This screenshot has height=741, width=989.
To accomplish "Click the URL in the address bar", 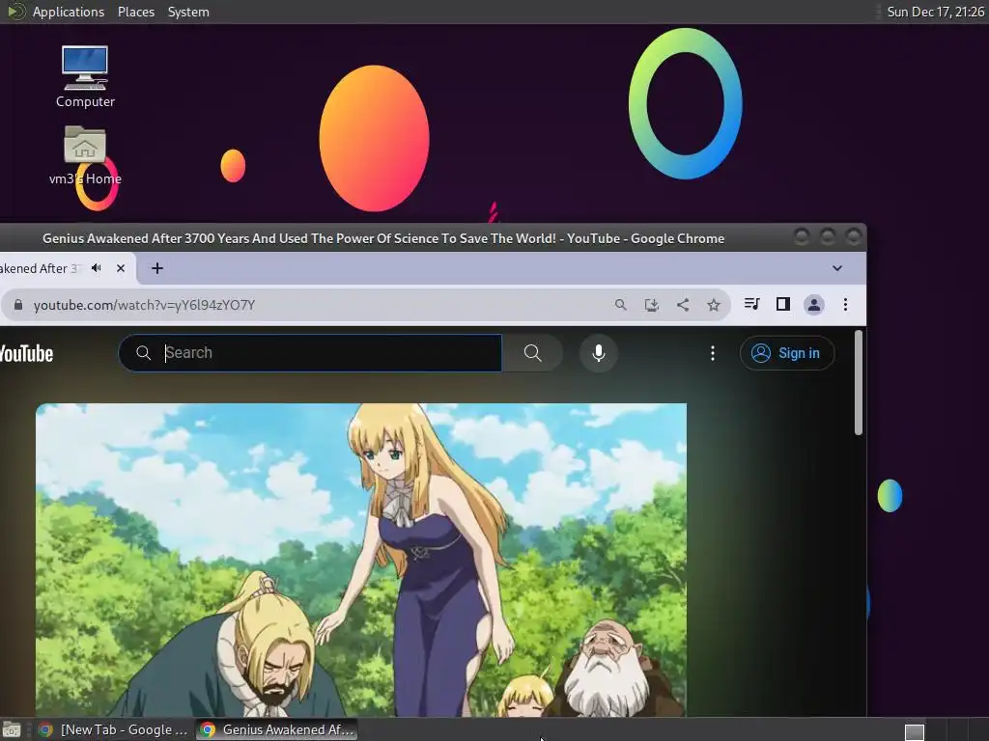I will (144, 305).
